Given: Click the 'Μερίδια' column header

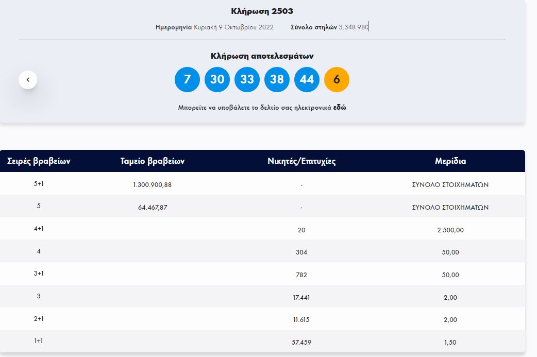Looking at the screenshot, I should pos(450,161).
